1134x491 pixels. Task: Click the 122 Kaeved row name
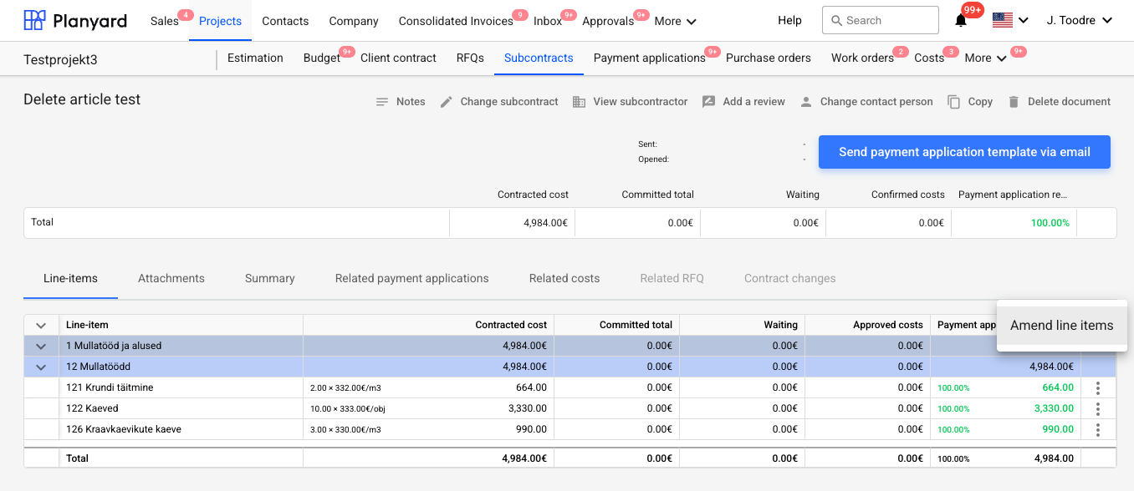pos(92,408)
